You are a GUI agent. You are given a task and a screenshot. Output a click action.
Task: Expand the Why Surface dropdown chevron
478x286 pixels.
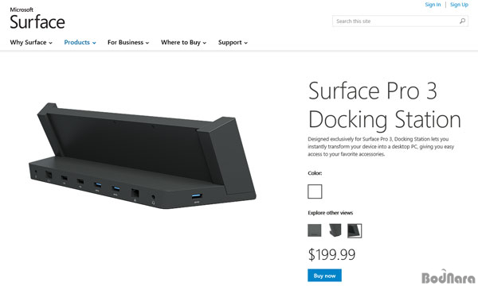[51, 43]
